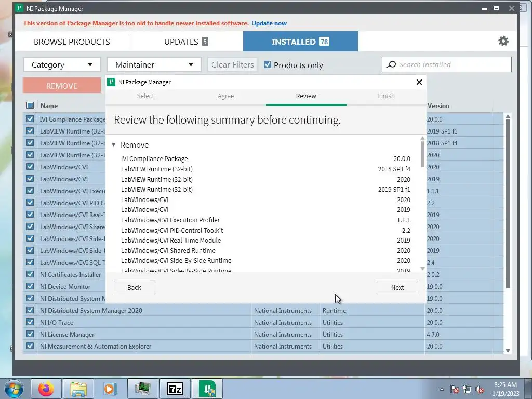This screenshot has width=532, height=399.
Task: Open the Windows Start orb
Action: pyautogui.click(x=14, y=389)
